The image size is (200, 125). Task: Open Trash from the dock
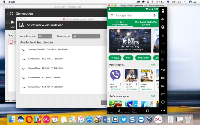click(x=188, y=119)
